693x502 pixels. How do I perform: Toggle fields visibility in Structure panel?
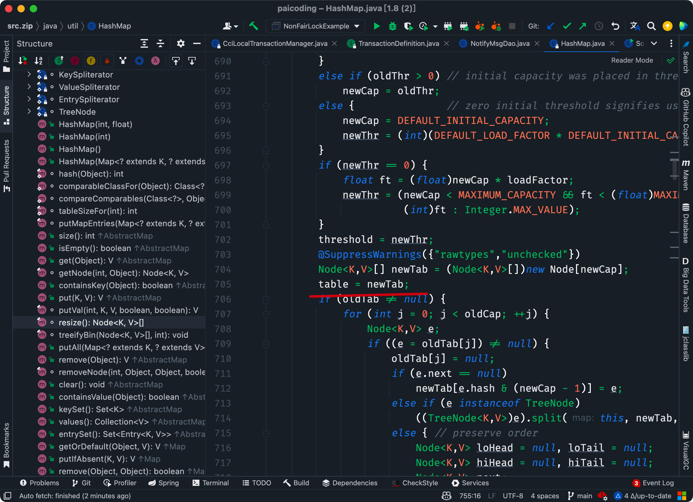(x=91, y=61)
